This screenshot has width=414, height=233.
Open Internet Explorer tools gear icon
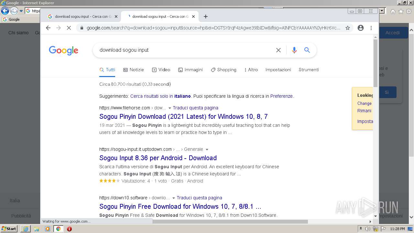point(409,11)
